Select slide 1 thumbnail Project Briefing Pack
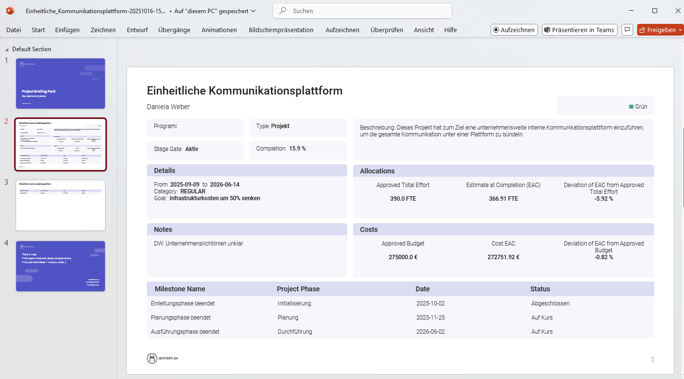684x379 pixels. [61, 83]
